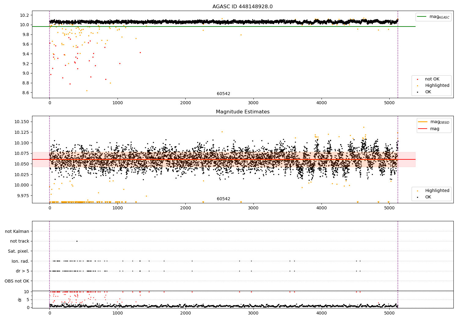Click the isolated 'not track' data point
This screenshot has height=320, width=458.
(x=77, y=241)
